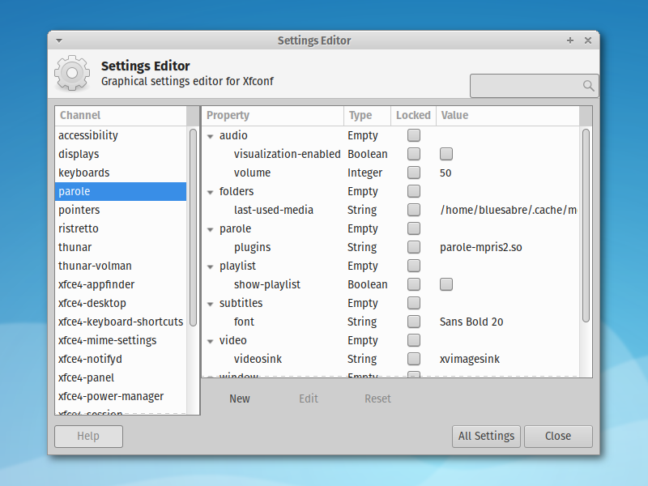Lock the volume property
Image resolution: width=648 pixels, height=486 pixels.
(x=413, y=173)
